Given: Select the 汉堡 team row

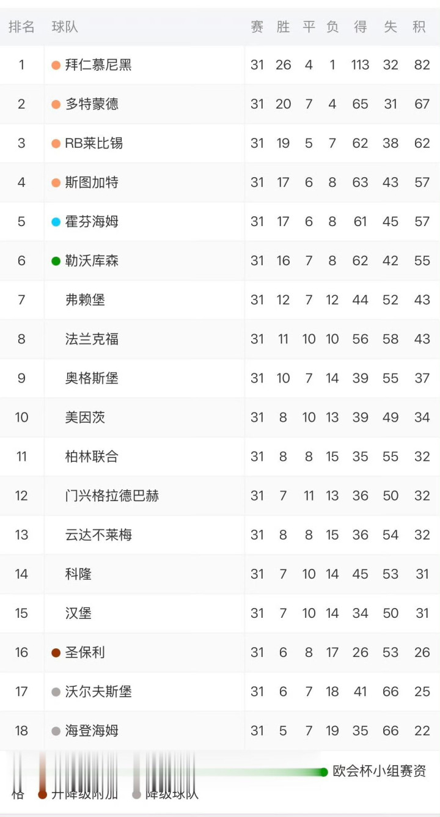Looking at the screenshot, I should [x=78, y=613].
